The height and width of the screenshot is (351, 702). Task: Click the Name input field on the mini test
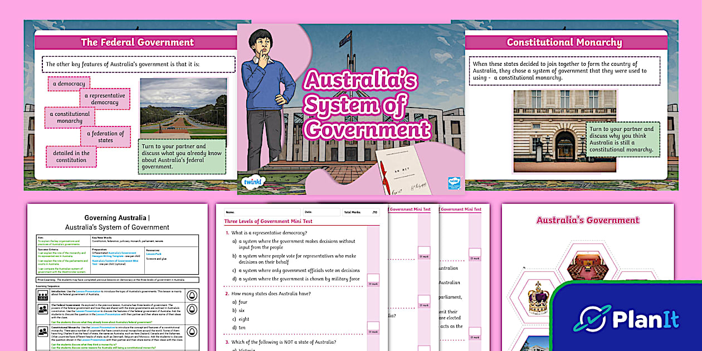[263, 212]
